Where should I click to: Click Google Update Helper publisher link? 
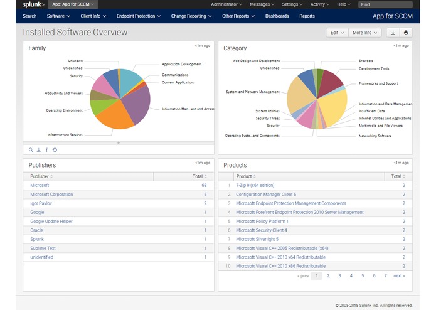[x=51, y=222]
